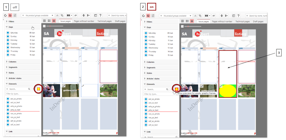
Task: Collapse left sidebar arrow in left screenshot
Action: [4, 20]
